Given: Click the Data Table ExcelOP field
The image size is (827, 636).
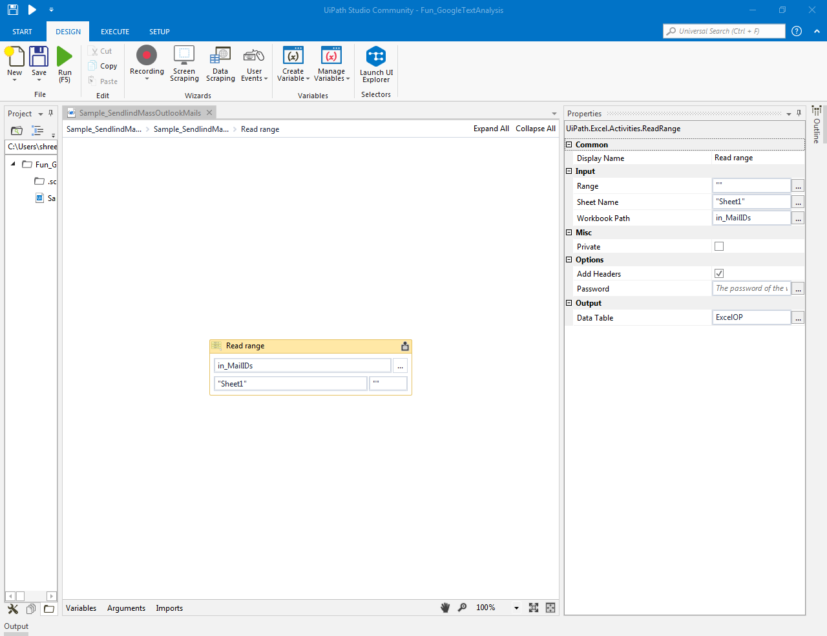Looking at the screenshot, I should coord(751,317).
